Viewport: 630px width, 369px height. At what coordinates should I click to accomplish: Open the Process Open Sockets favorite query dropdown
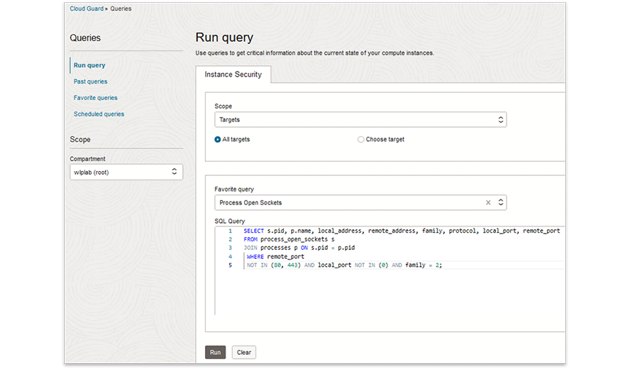click(348, 203)
